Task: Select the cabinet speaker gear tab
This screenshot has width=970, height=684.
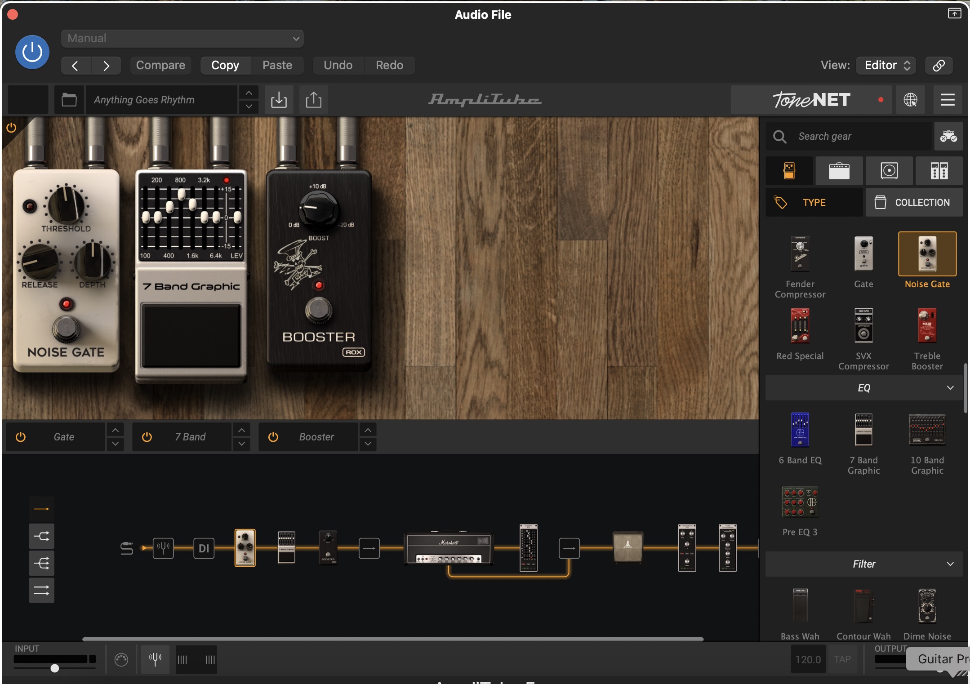Action: (889, 171)
